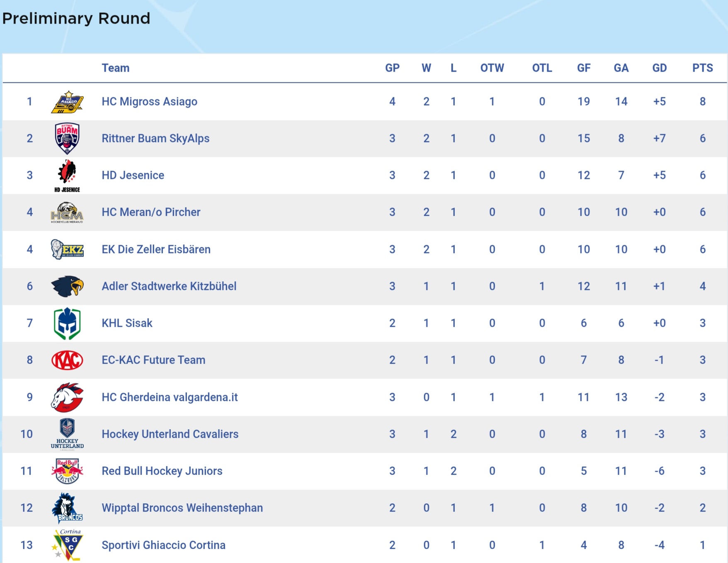Click the EKZ polar bear logo
The image size is (728, 563).
67,249
